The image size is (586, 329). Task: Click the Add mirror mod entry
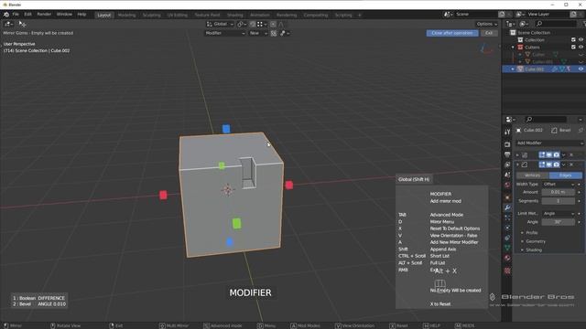[446, 201]
